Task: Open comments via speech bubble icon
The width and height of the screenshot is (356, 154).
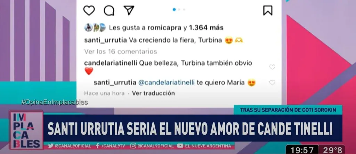Action: point(109,10)
